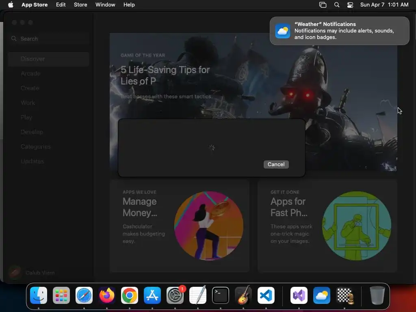Launch Chess from the Dock

[344, 295]
